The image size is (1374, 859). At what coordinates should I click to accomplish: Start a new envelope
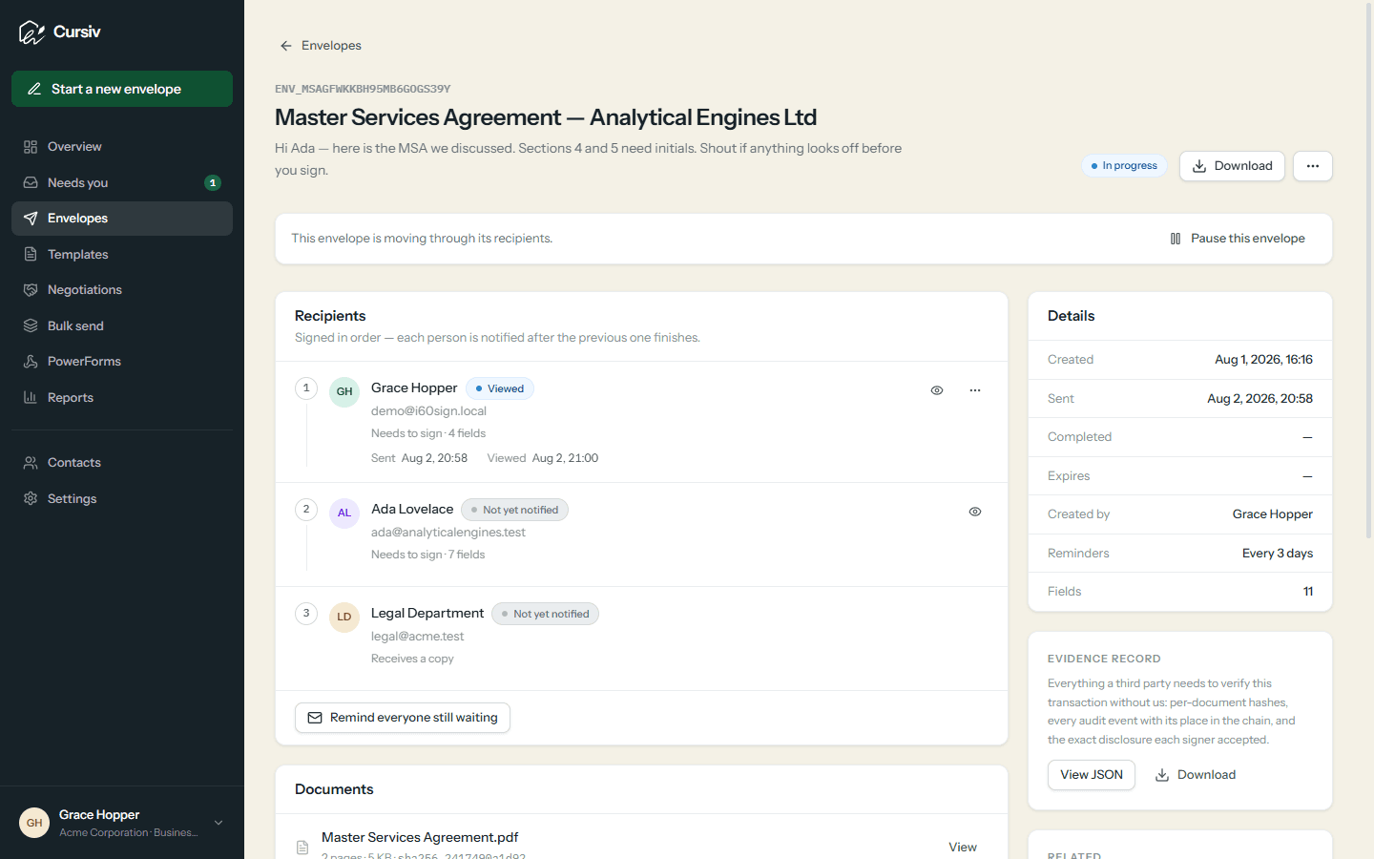click(122, 89)
